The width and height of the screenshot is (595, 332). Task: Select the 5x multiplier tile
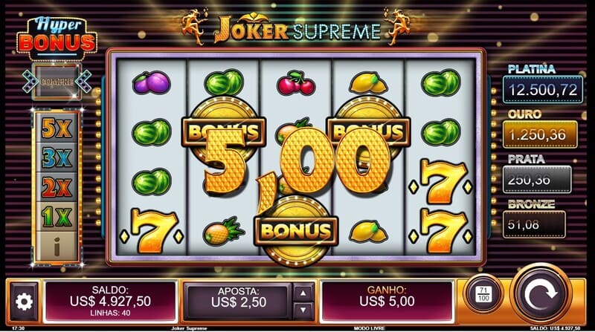coord(57,128)
